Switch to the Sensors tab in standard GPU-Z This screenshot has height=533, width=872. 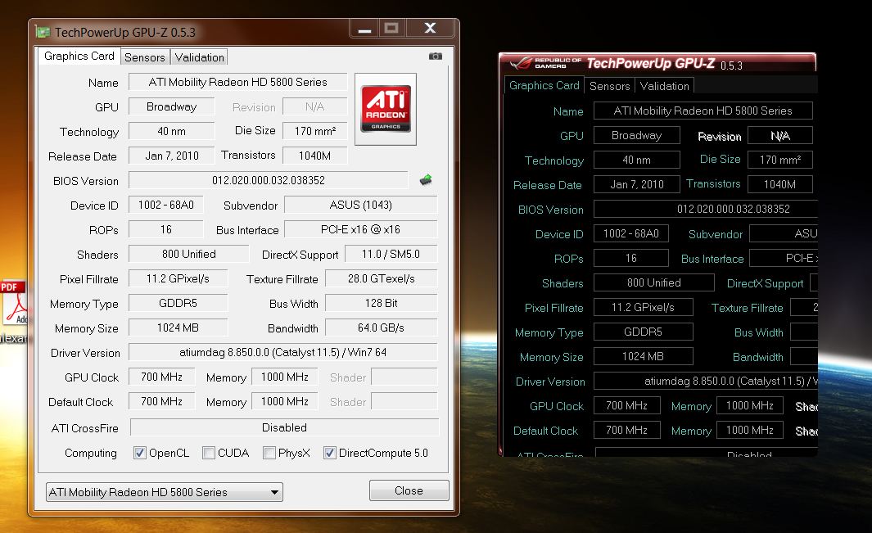pos(145,57)
